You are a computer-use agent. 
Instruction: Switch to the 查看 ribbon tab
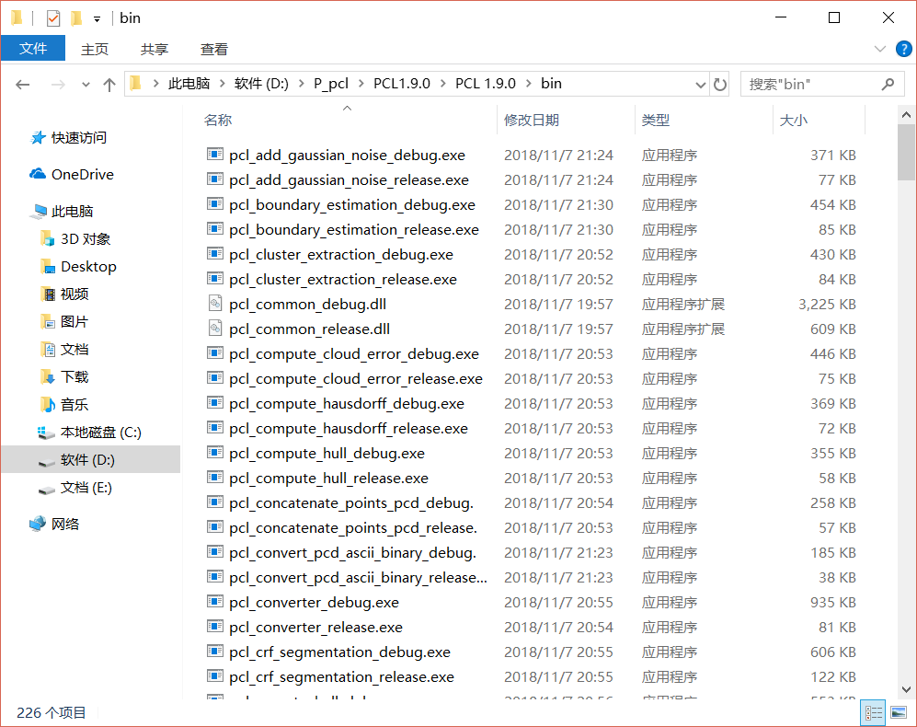(214, 49)
